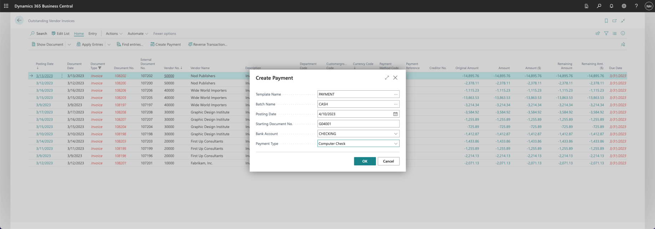The width and height of the screenshot is (655, 229).
Task: Click the pin action bar icon
Action: (x=623, y=44)
